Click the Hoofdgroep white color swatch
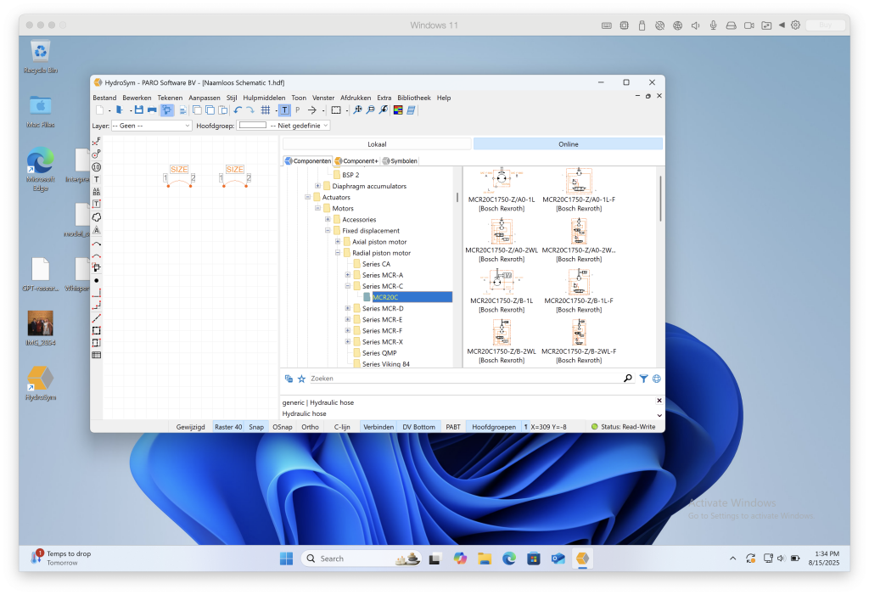 coord(253,126)
